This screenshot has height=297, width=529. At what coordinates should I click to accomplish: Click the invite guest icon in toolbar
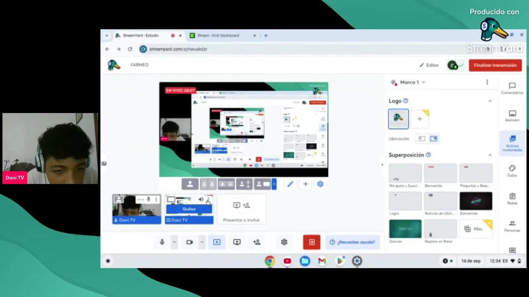click(257, 242)
